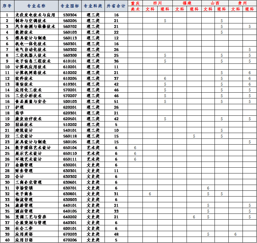257x243 pixels.
Task: Select the 数控技术 row name
Action: click(36, 32)
